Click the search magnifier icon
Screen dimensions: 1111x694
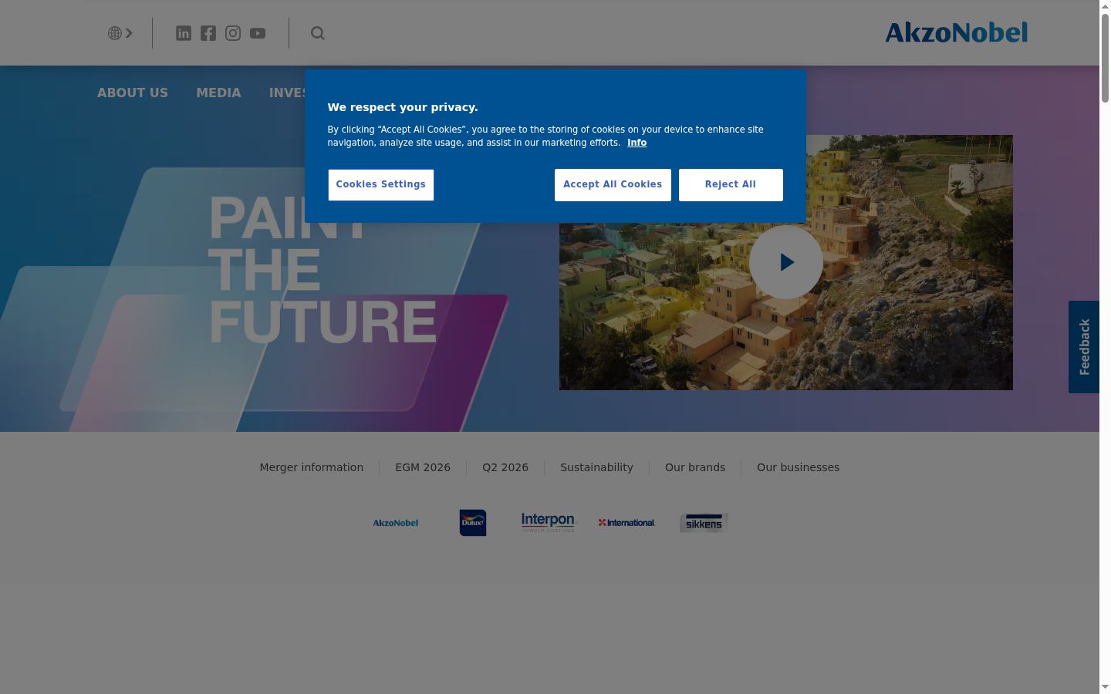pyautogui.click(x=318, y=33)
